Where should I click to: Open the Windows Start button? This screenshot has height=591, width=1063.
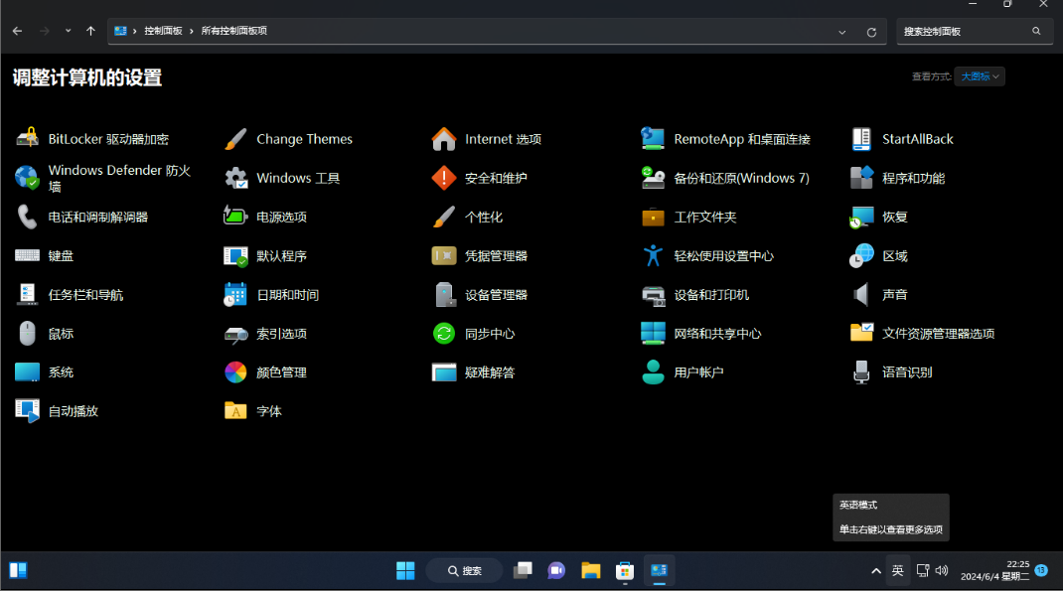pyautogui.click(x=405, y=571)
